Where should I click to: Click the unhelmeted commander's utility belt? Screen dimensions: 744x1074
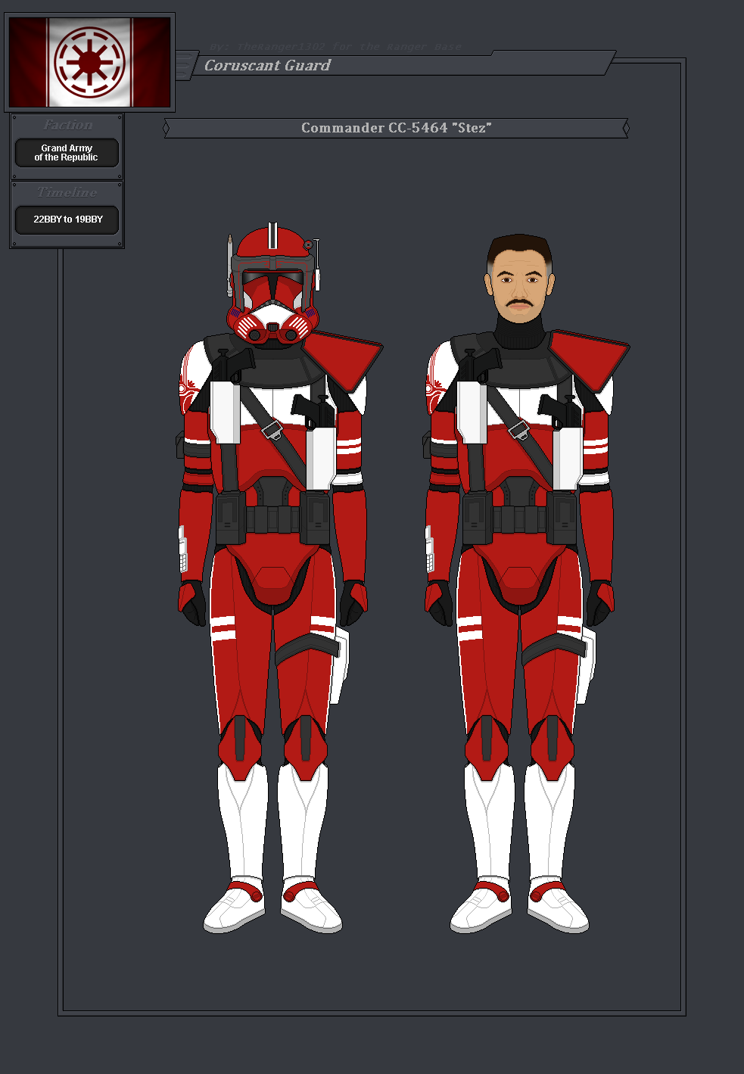[x=519, y=517]
